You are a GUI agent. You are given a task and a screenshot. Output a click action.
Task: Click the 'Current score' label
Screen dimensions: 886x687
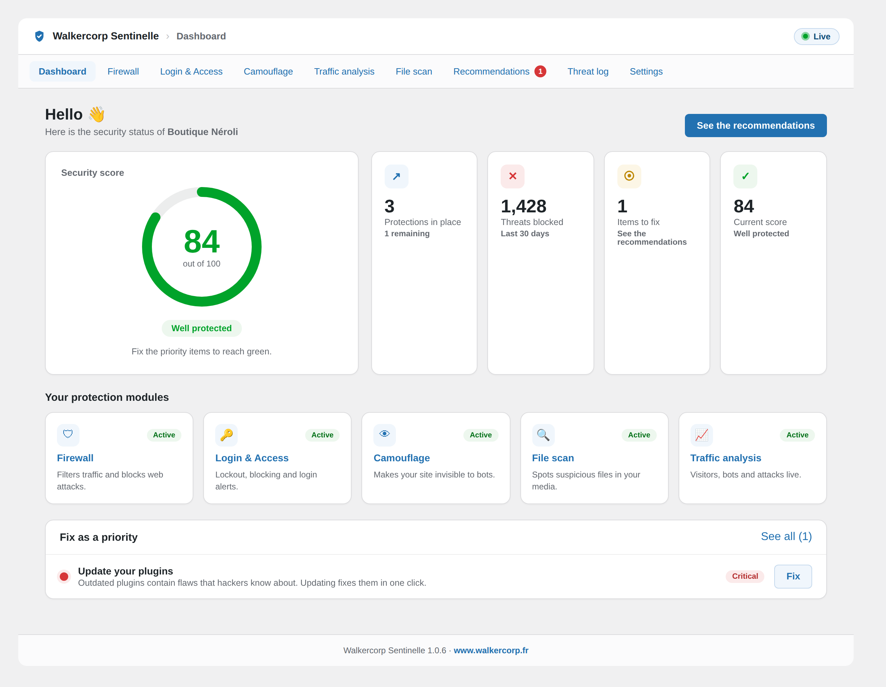pyautogui.click(x=760, y=222)
